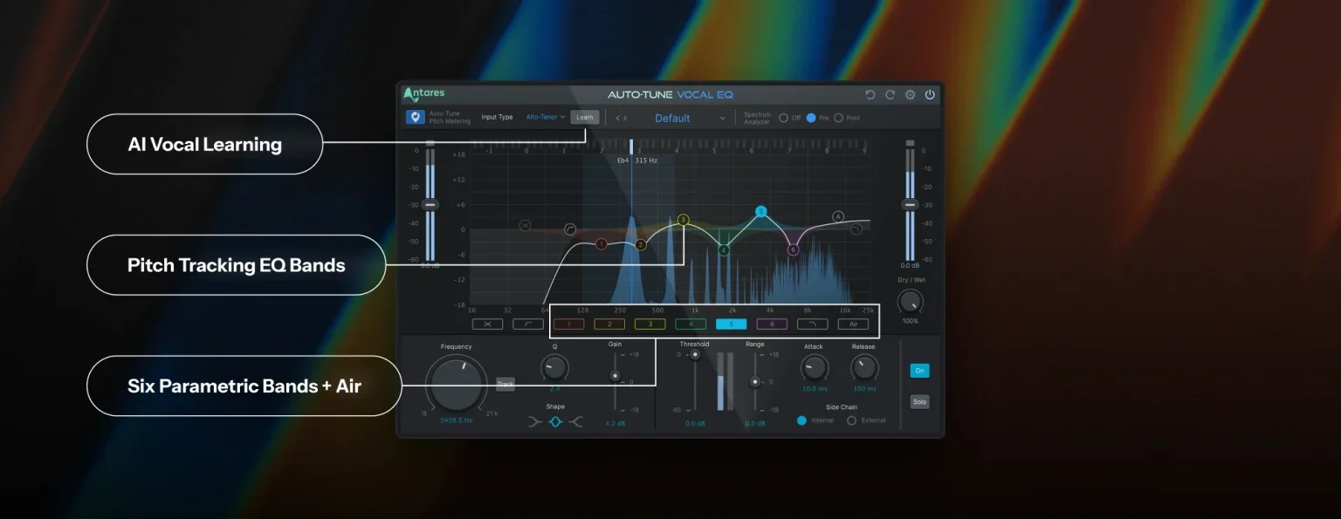
Task: Click the redo arrow icon
Action: coord(890,94)
